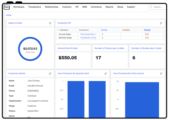The height and width of the screenshot is (120, 169).
Task: Refresh the Customer KPI widget
Action: tap(161, 23)
